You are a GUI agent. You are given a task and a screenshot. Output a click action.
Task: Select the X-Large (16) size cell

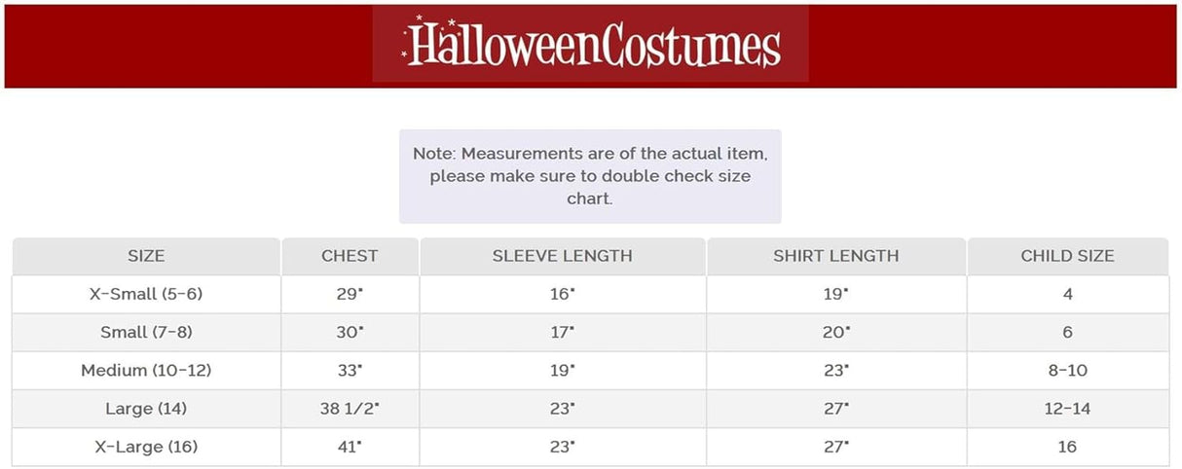point(146,447)
